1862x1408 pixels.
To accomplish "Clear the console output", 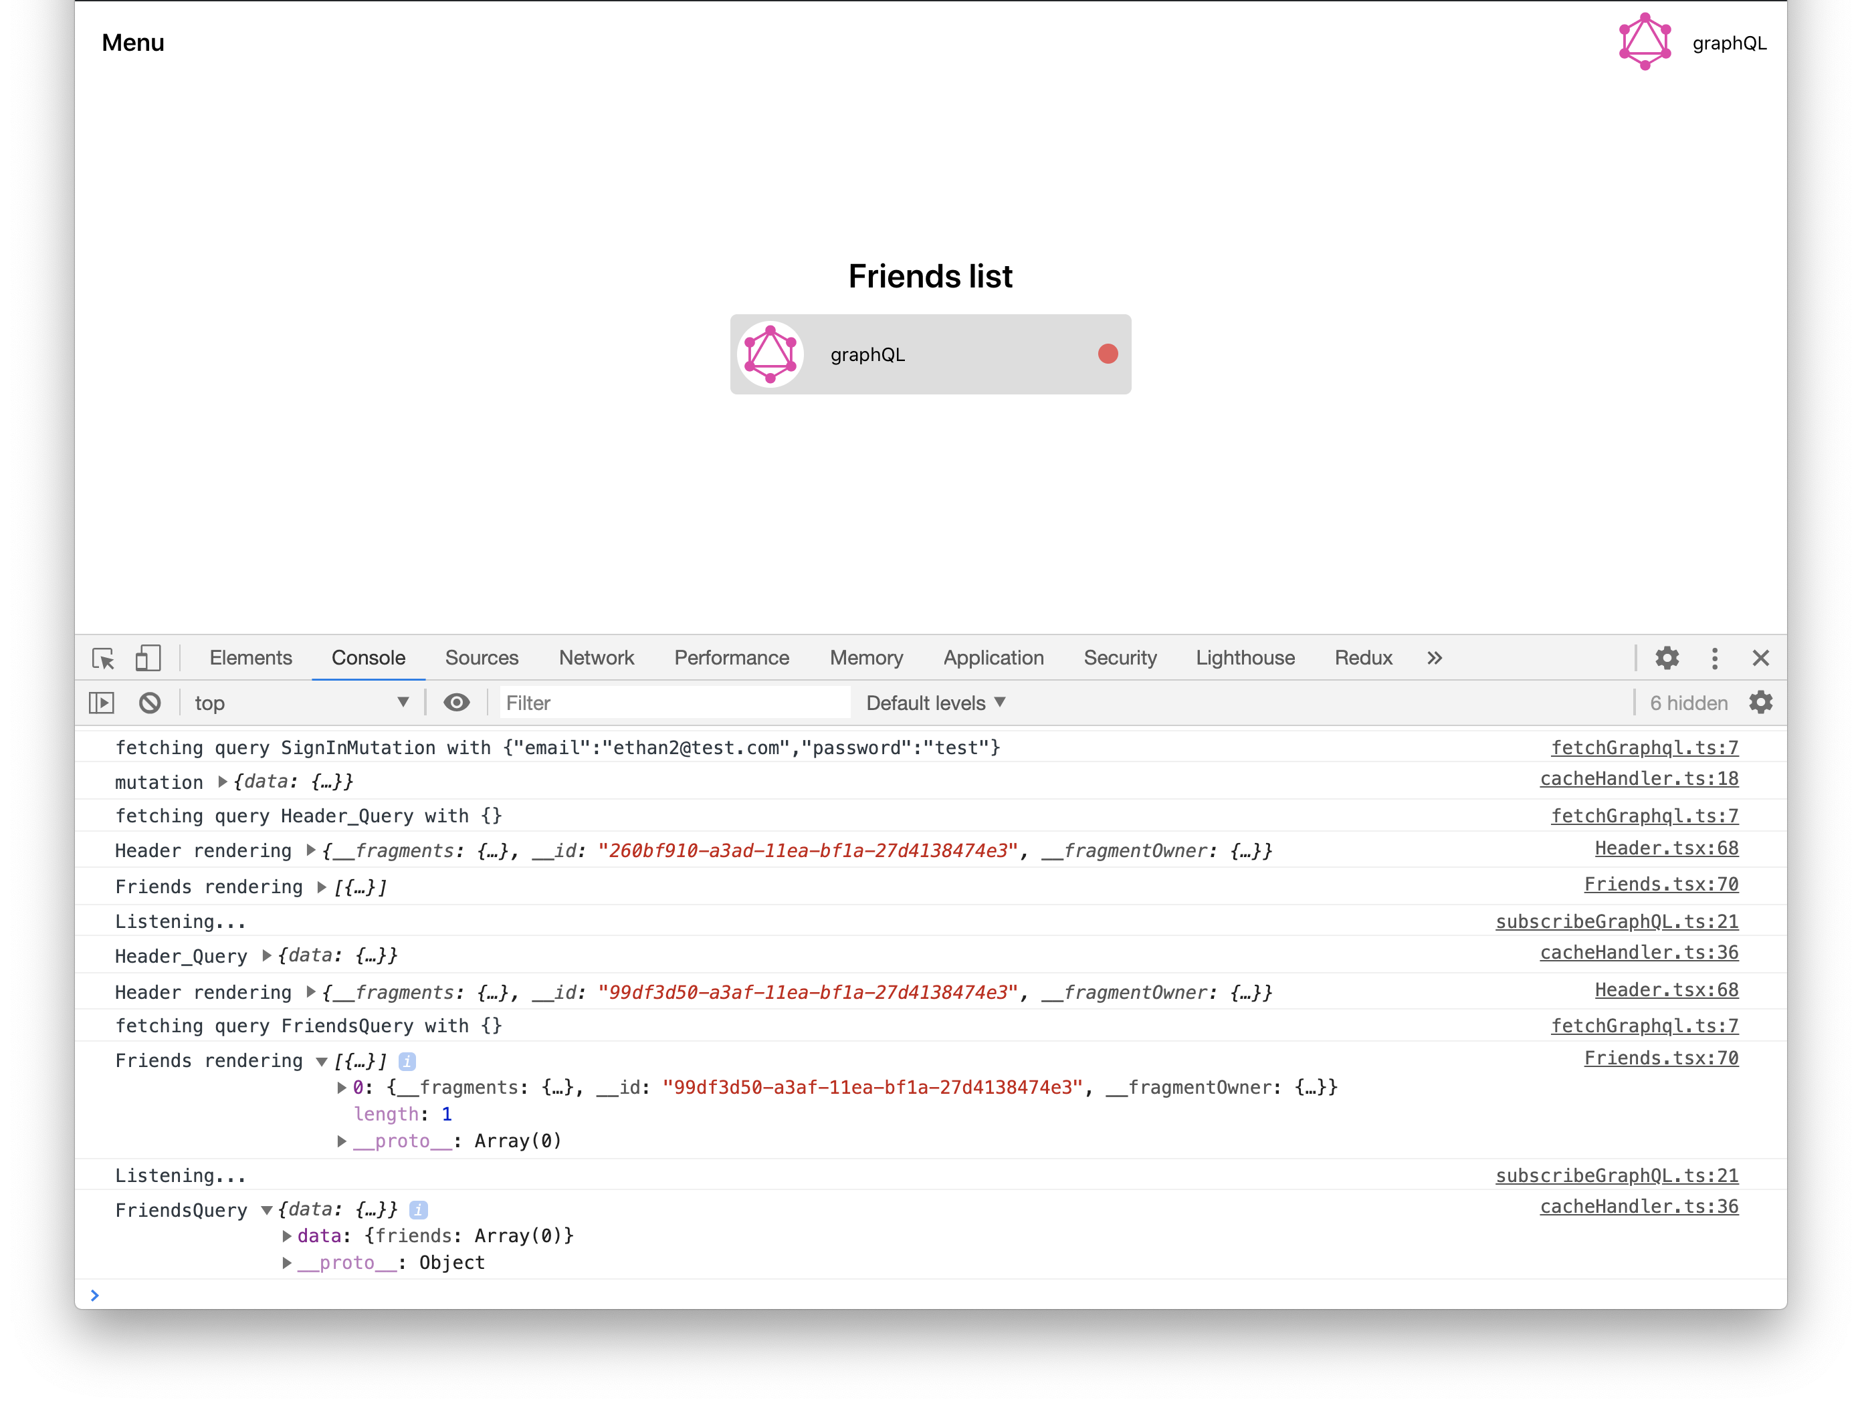I will [150, 702].
